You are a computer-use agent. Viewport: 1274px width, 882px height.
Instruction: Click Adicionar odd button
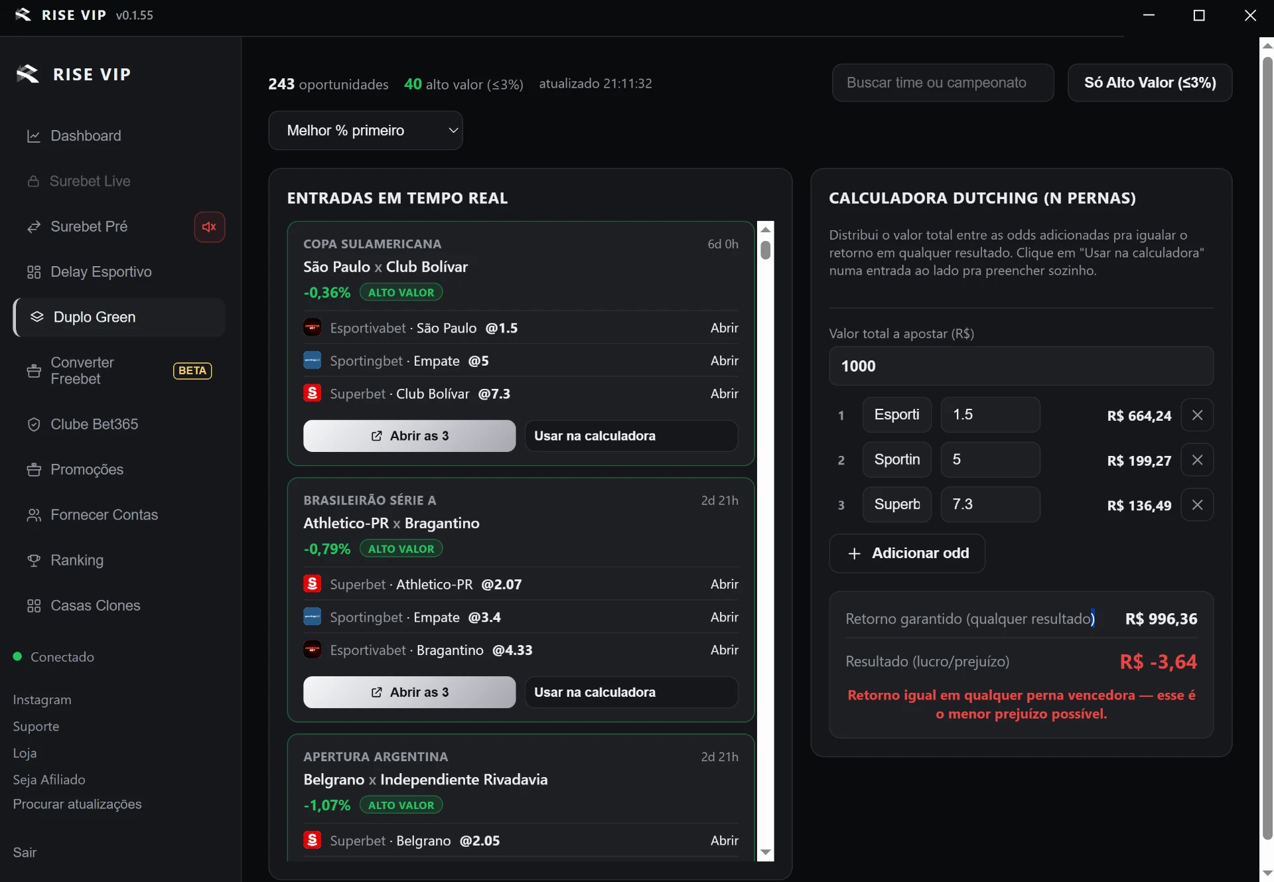907,553
